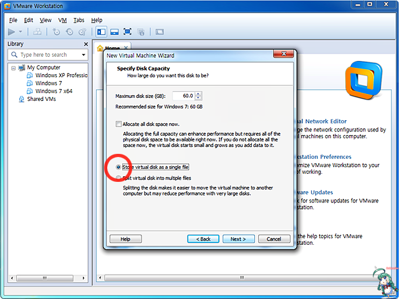Viewport: 399px width, 299px height.
Task: Open the Workstation Preferences link
Action: point(324,157)
